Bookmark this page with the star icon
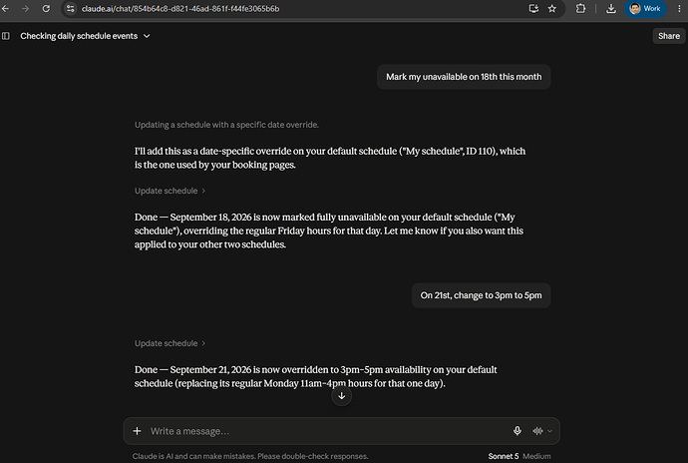Viewport: 688px width, 463px height. (552, 8)
